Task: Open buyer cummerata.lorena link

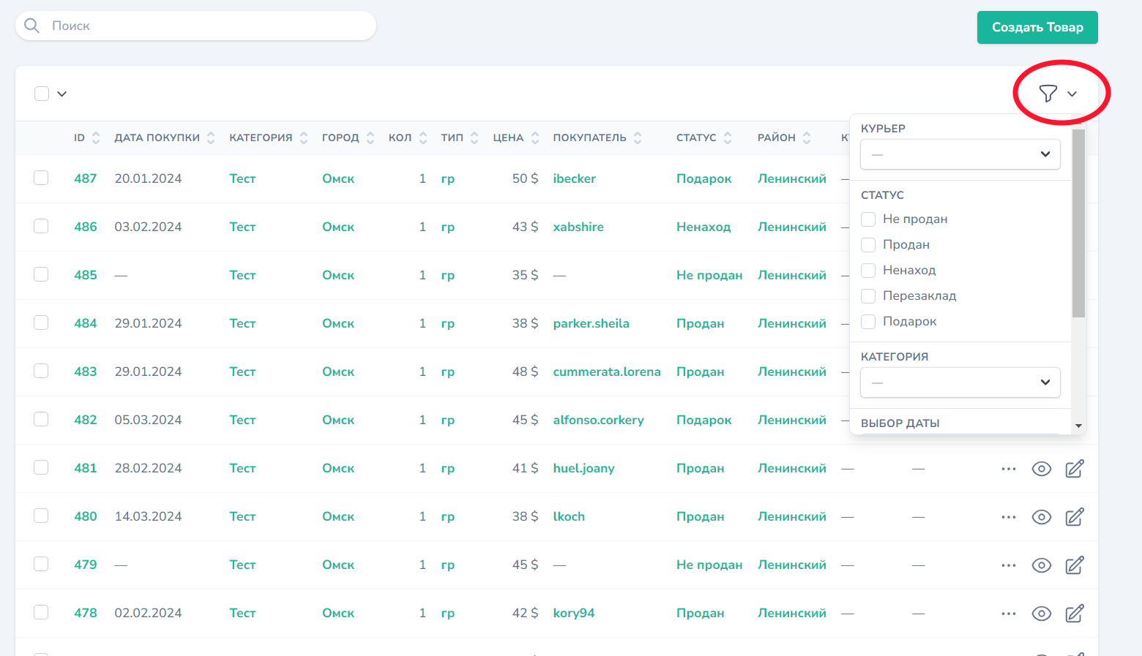Action: (607, 372)
